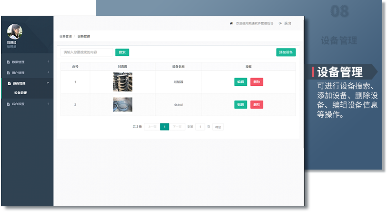The height and width of the screenshot is (212, 387).
Task: Click the first 设备管理 breadcrumb link
Action: click(65, 36)
